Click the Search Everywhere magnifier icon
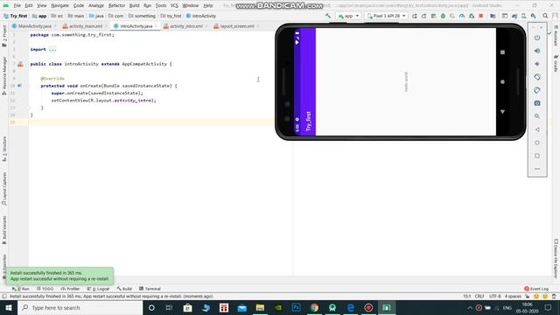 pos(545,16)
